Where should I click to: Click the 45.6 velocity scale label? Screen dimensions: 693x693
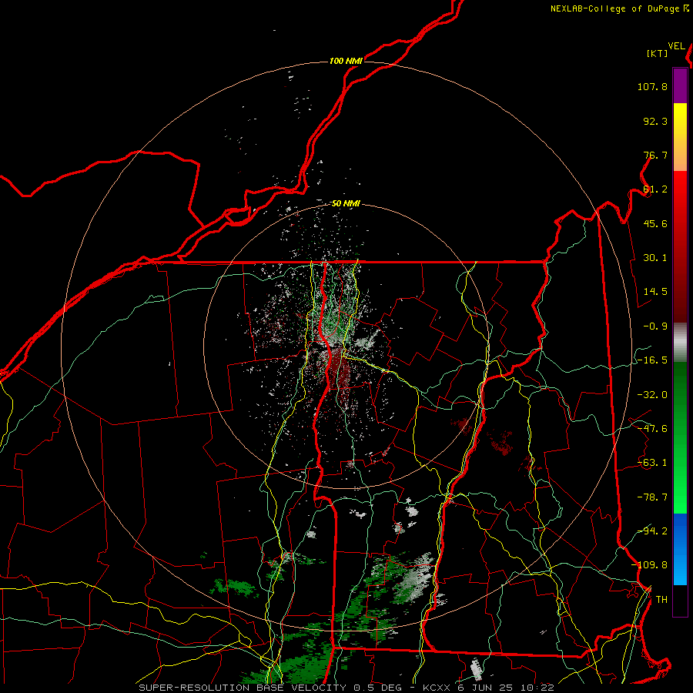[655, 223]
